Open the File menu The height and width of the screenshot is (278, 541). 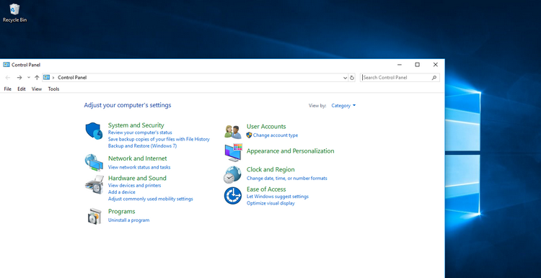(x=8, y=89)
